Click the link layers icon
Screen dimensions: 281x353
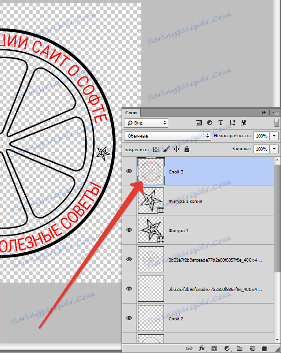[189, 348]
